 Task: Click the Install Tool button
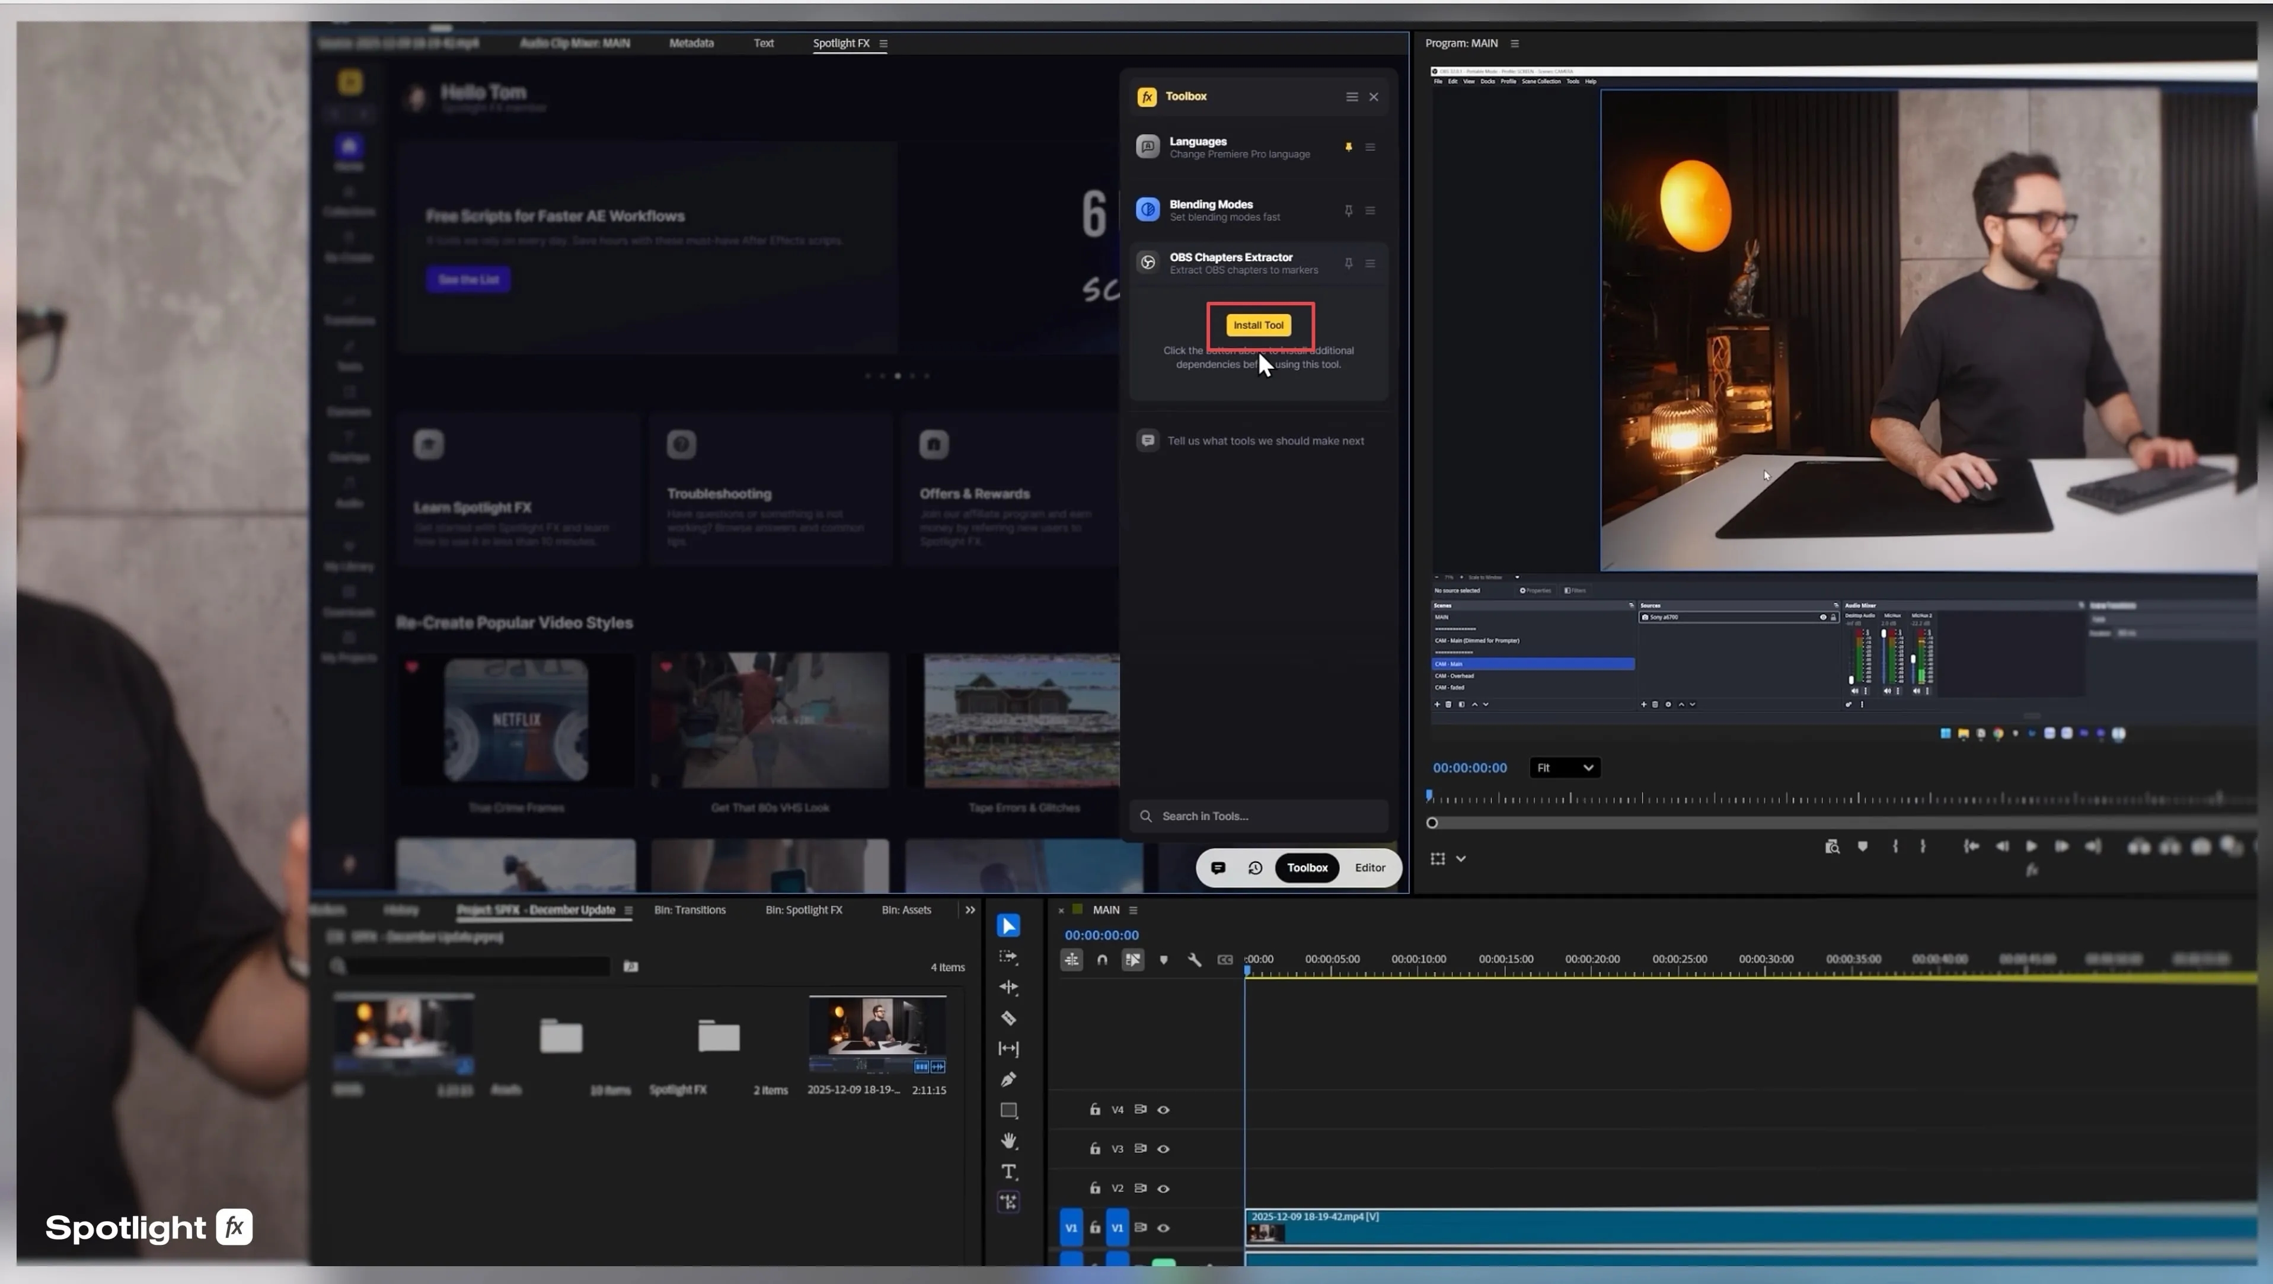1258,325
